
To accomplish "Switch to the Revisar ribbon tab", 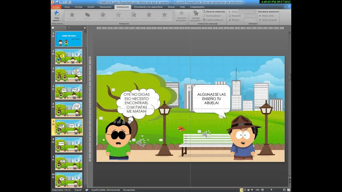I will tap(171, 7).
